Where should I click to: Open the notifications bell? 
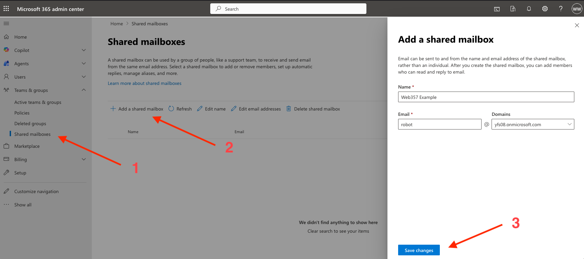pos(529,9)
